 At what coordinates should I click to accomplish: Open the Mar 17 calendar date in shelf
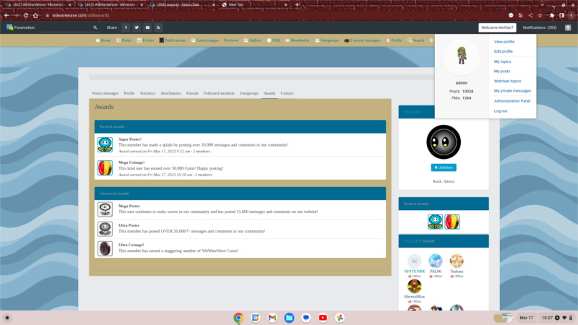click(x=526, y=318)
